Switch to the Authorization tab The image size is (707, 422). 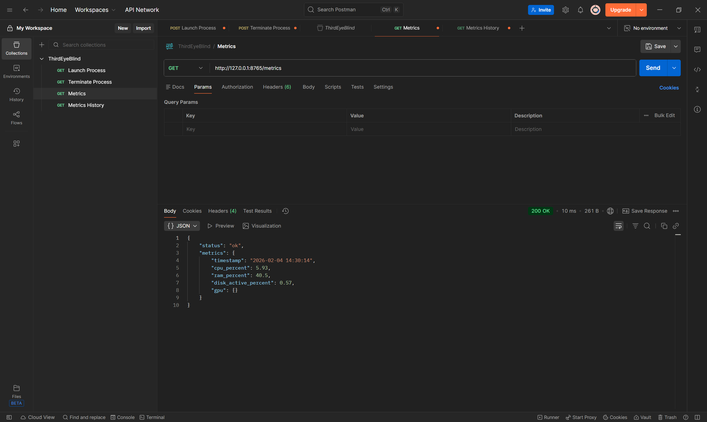[x=237, y=87]
